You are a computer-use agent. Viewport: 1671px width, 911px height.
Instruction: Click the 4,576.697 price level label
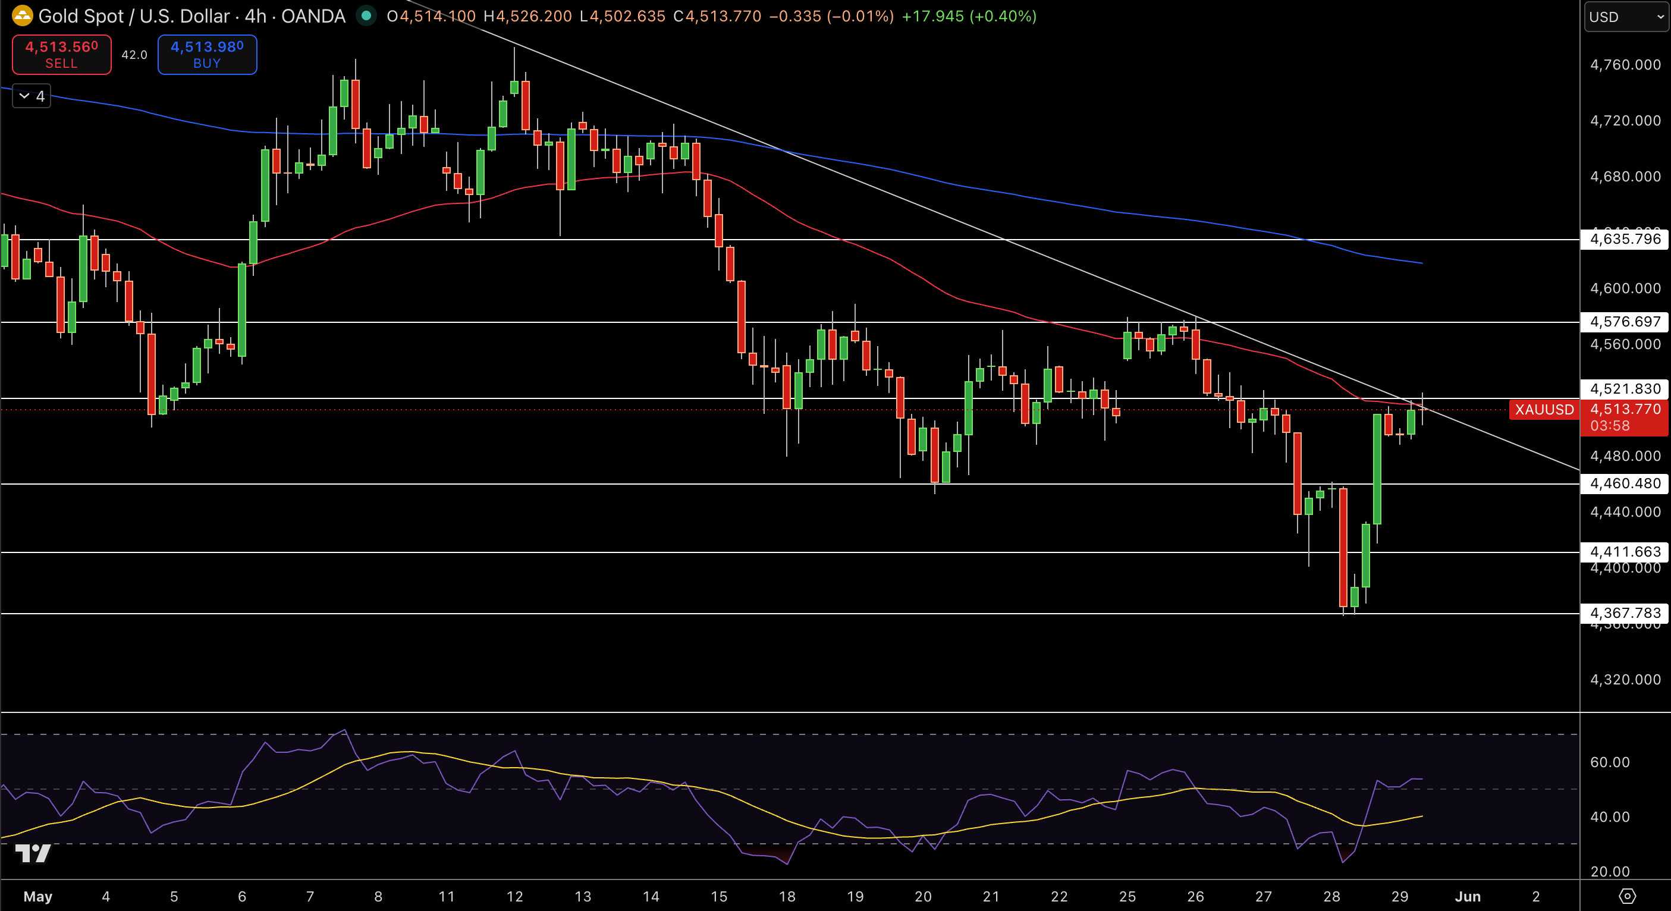[x=1624, y=321]
